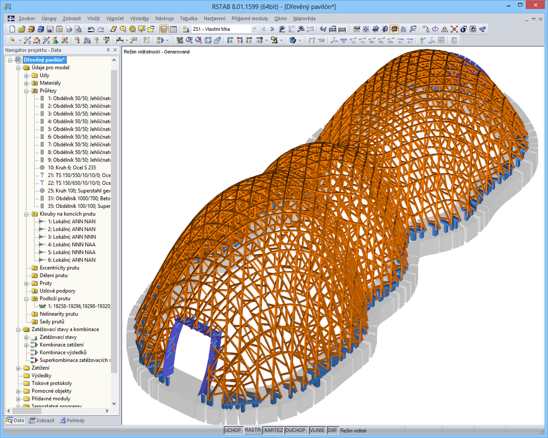
Task: Show bending moment My results
Action: [x=381, y=40]
